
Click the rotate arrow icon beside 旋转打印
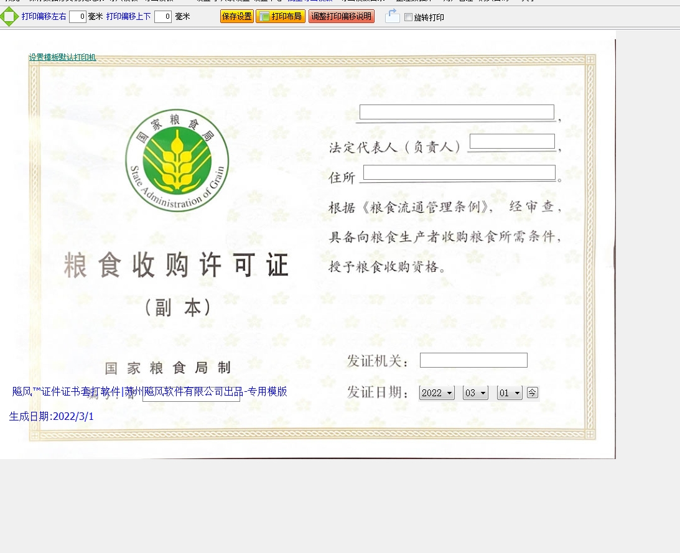pyautogui.click(x=392, y=17)
